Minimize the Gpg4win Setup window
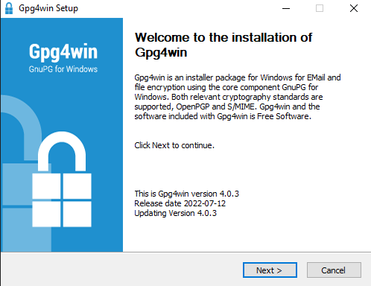 [x=286, y=8]
